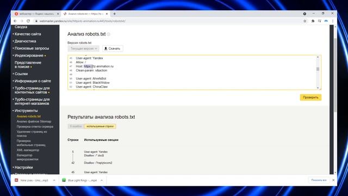Click page scrollbar up arrow

pyautogui.click(x=335, y=27)
